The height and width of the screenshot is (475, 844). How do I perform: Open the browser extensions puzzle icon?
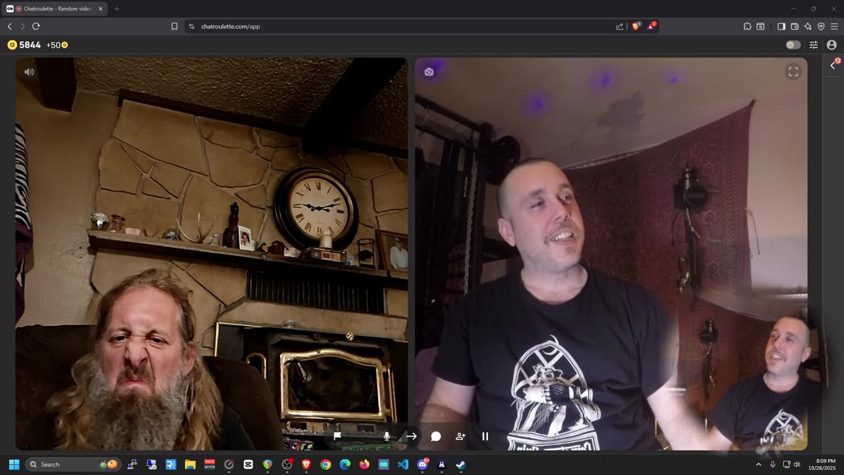pos(747,26)
